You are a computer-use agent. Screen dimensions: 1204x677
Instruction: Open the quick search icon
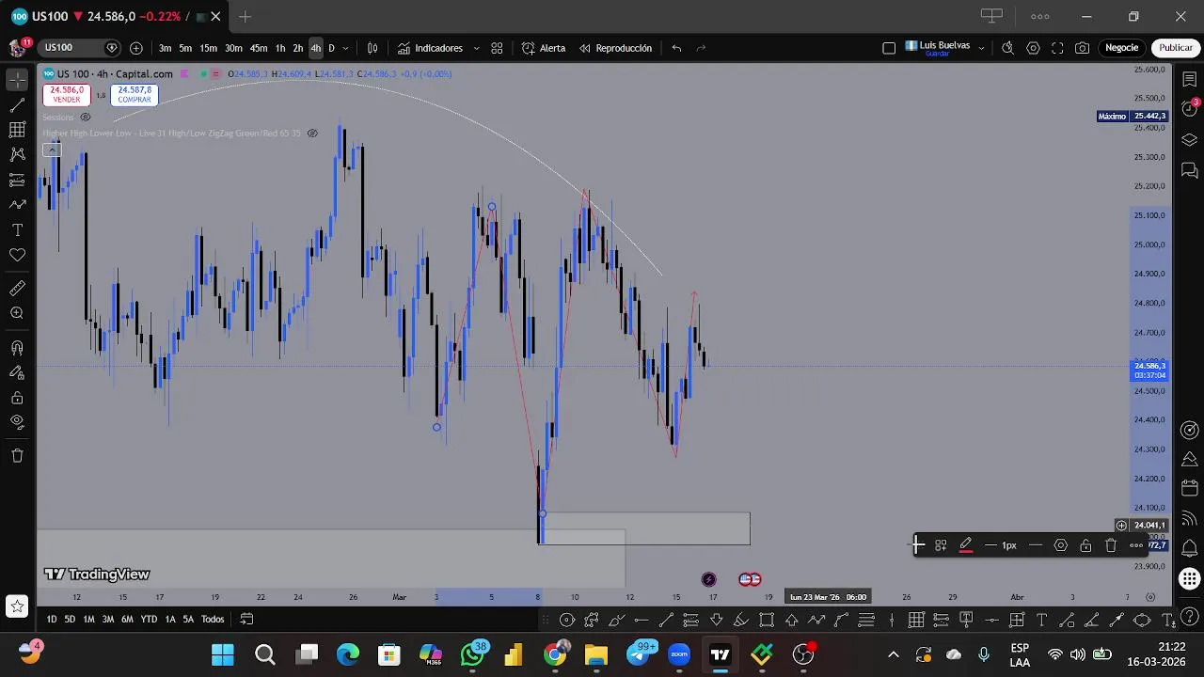[1007, 48]
